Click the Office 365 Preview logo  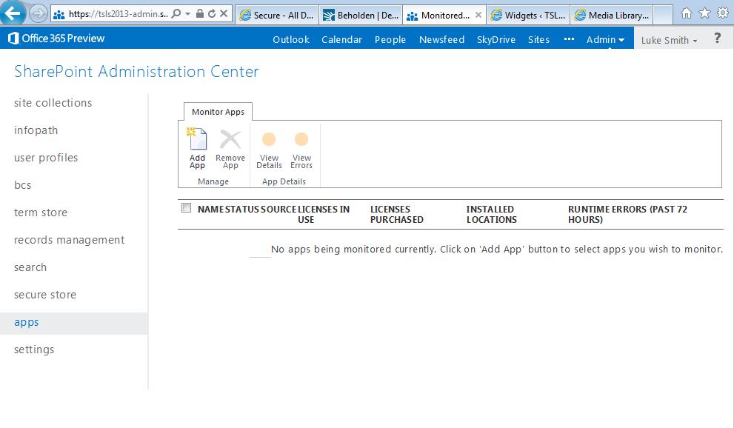(56, 39)
